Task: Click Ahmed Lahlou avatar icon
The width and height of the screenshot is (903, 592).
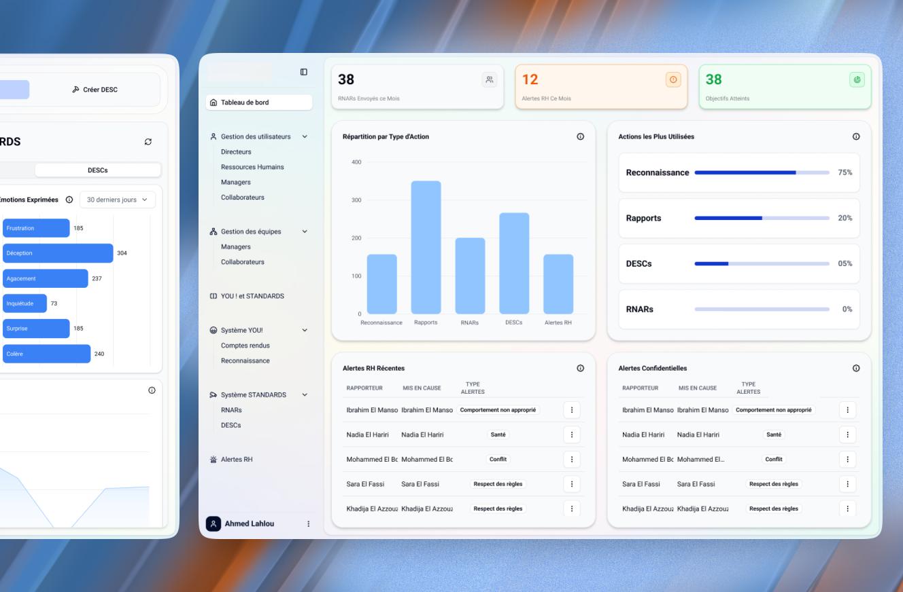Action: click(214, 523)
